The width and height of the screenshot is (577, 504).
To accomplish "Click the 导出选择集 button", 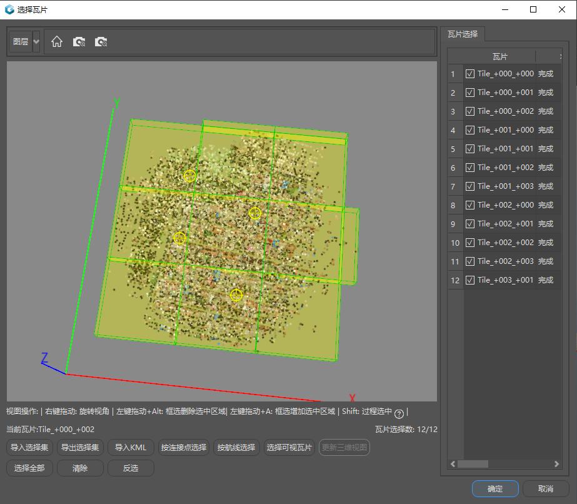I will 80,447.
